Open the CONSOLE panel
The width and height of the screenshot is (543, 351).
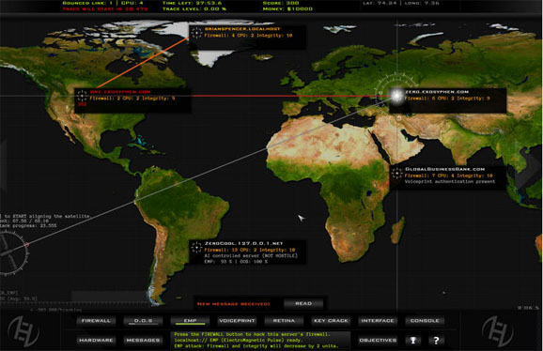pos(425,321)
